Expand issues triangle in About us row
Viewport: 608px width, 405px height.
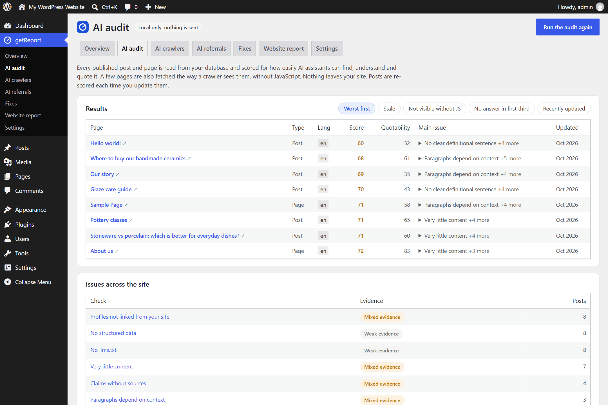[420, 251]
